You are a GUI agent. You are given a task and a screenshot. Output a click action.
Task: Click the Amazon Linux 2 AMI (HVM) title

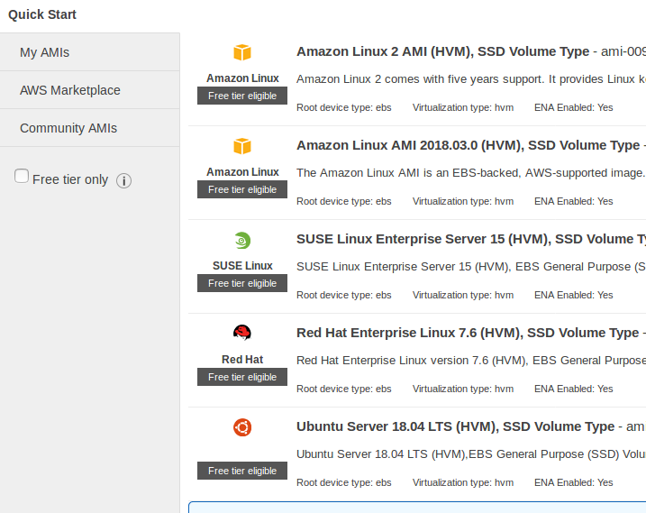[x=443, y=51]
